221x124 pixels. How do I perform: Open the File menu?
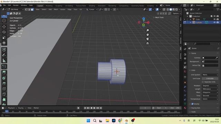pos(4,6)
